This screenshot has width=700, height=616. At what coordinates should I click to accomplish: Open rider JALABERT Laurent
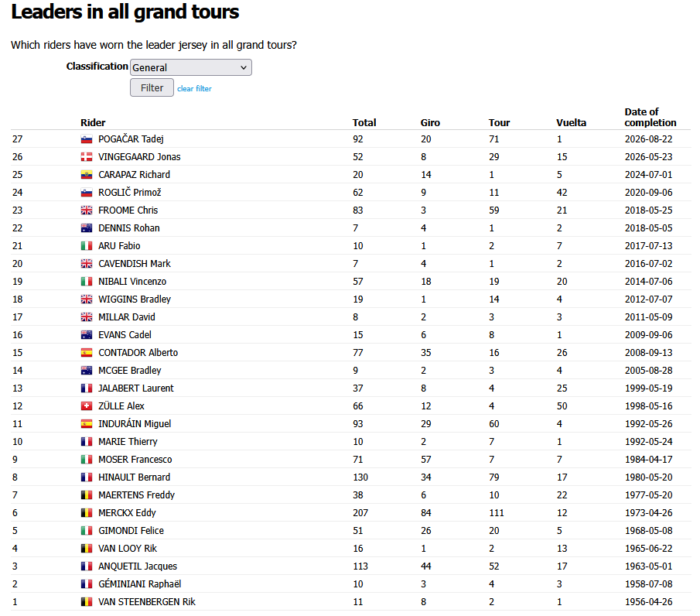135,388
